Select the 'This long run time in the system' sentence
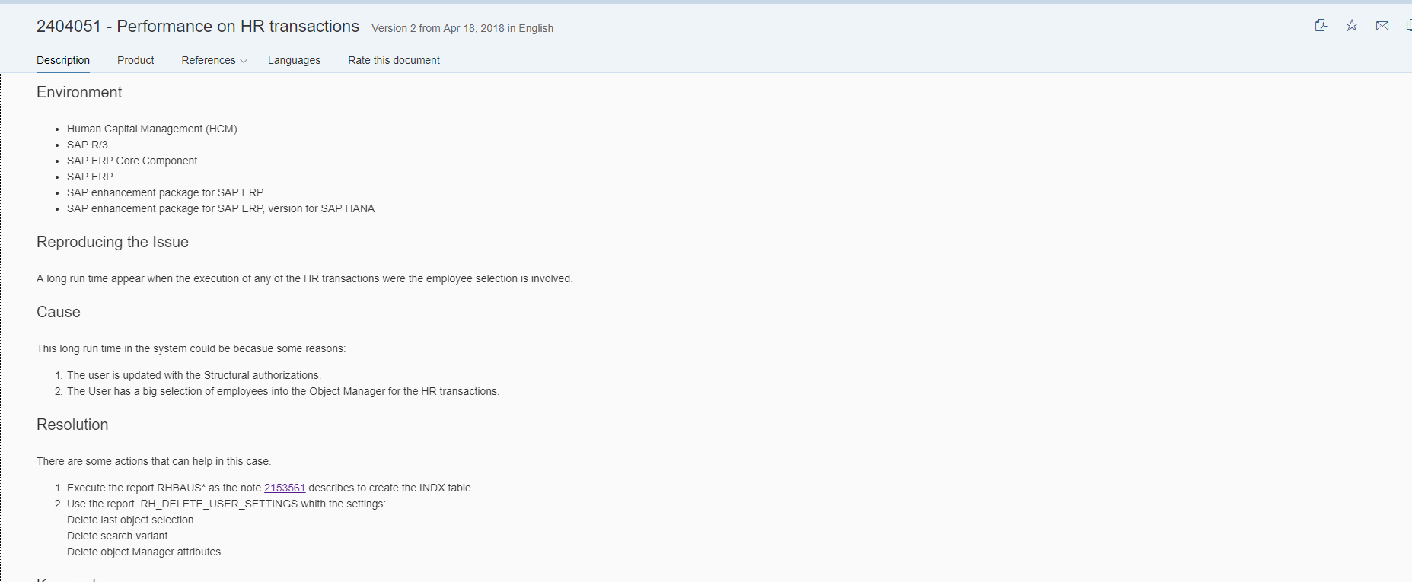Viewport: 1412px width, 582px height. [191, 348]
